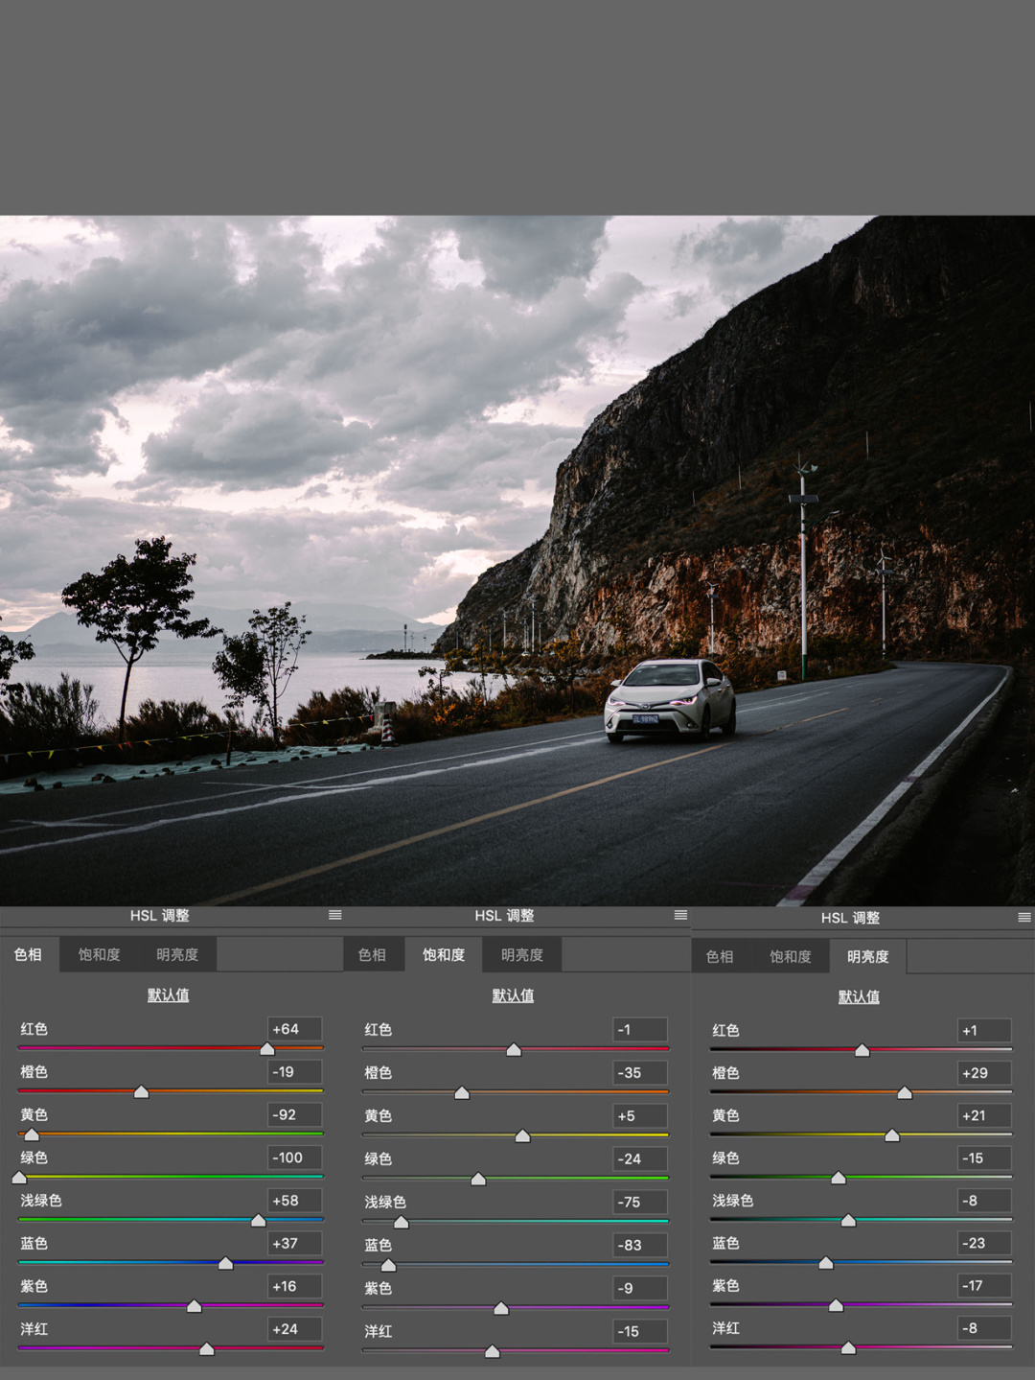Image resolution: width=1035 pixels, height=1380 pixels.
Task: Click the saturation 橙色 slider handle
Action: pyautogui.click(x=462, y=1093)
